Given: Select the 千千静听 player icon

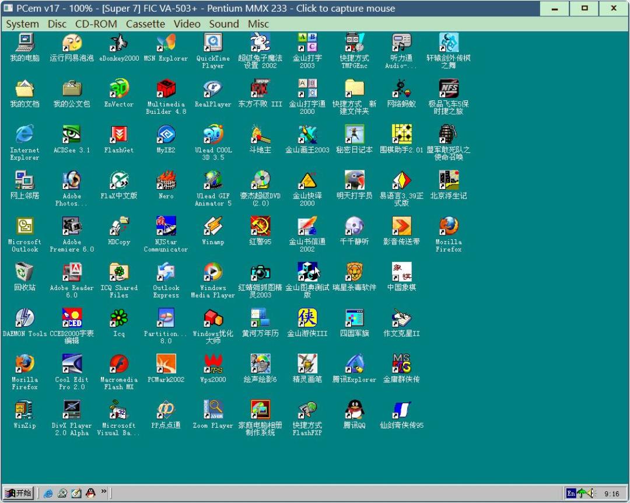Looking at the screenshot, I should [355, 232].
